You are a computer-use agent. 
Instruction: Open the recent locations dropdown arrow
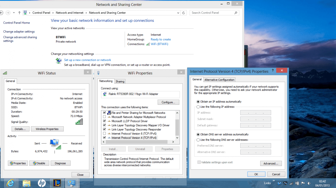[x=14, y=13]
